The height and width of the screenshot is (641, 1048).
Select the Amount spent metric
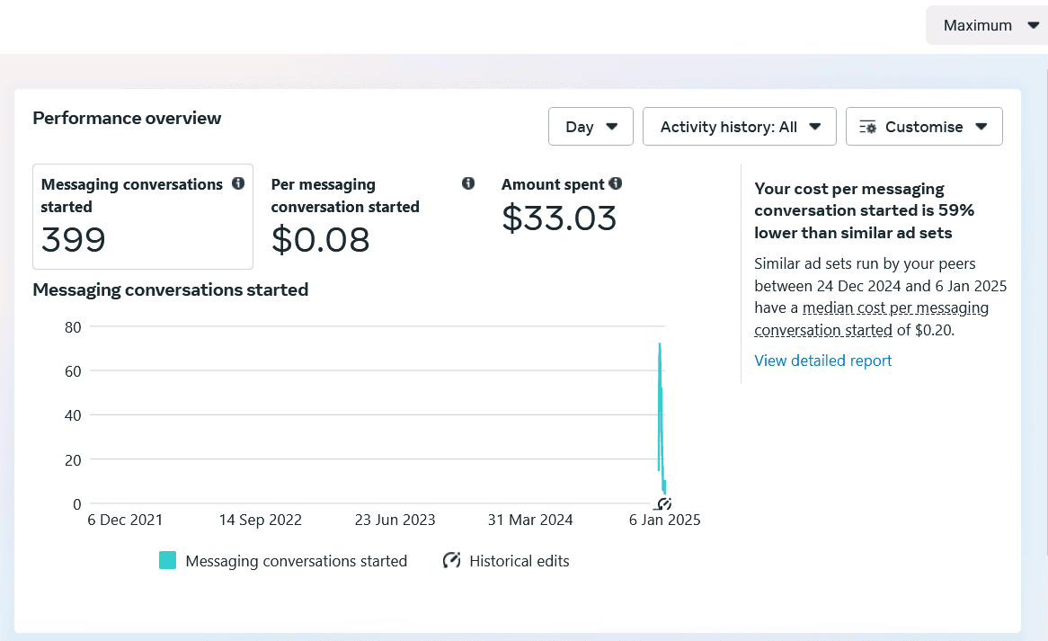coord(563,205)
